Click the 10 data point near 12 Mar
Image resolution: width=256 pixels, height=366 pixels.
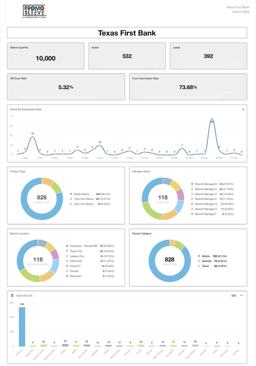coord(99,146)
